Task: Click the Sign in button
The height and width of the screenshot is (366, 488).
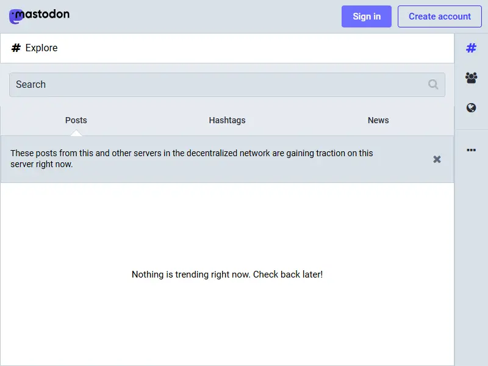Action: [366, 16]
